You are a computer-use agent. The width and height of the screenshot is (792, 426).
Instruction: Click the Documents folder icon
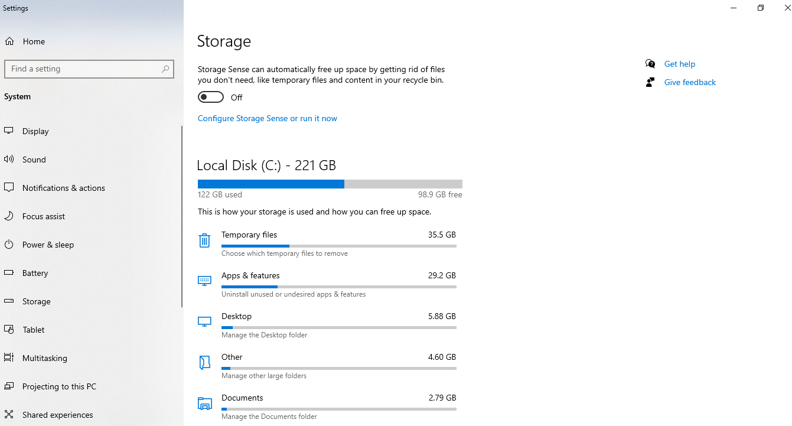pyautogui.click(x=204, y=404)
